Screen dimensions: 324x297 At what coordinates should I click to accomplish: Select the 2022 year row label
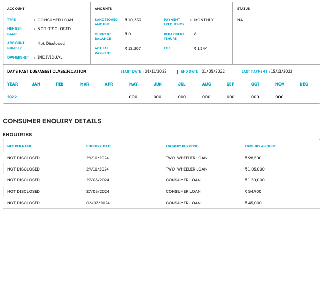[12, 97]
